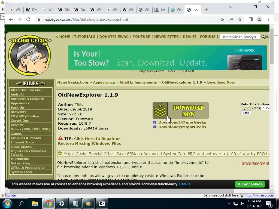The image size is (279, 209).
Task: Click the DOWNLOAD NOW button
Action: (x=181, y=110)
